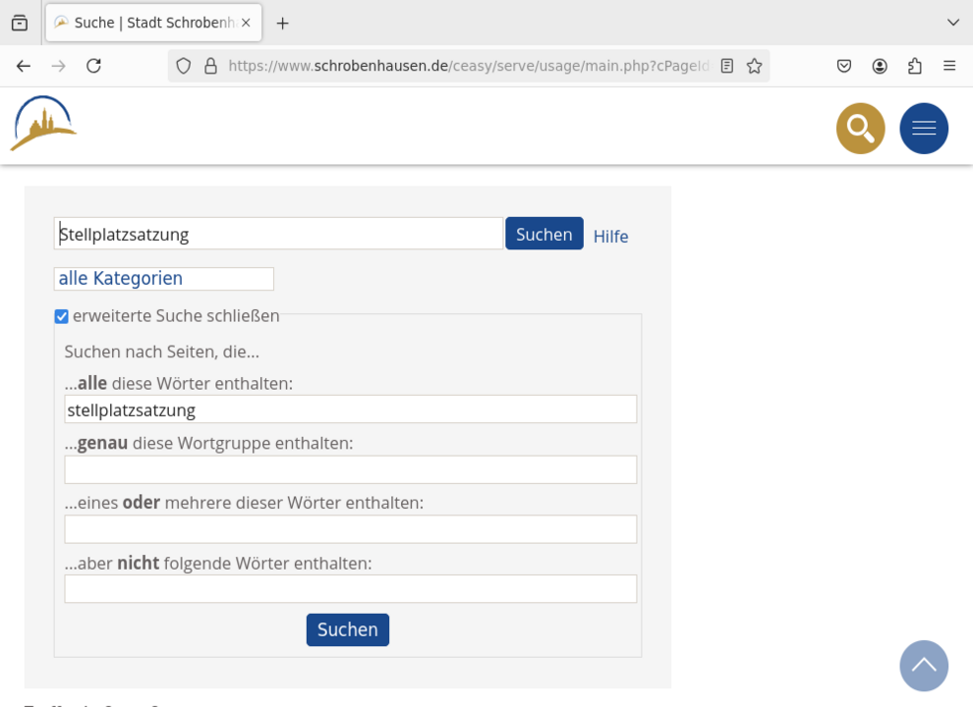
Task: Open Firefox application menu
Action: [x=948, y=66]
